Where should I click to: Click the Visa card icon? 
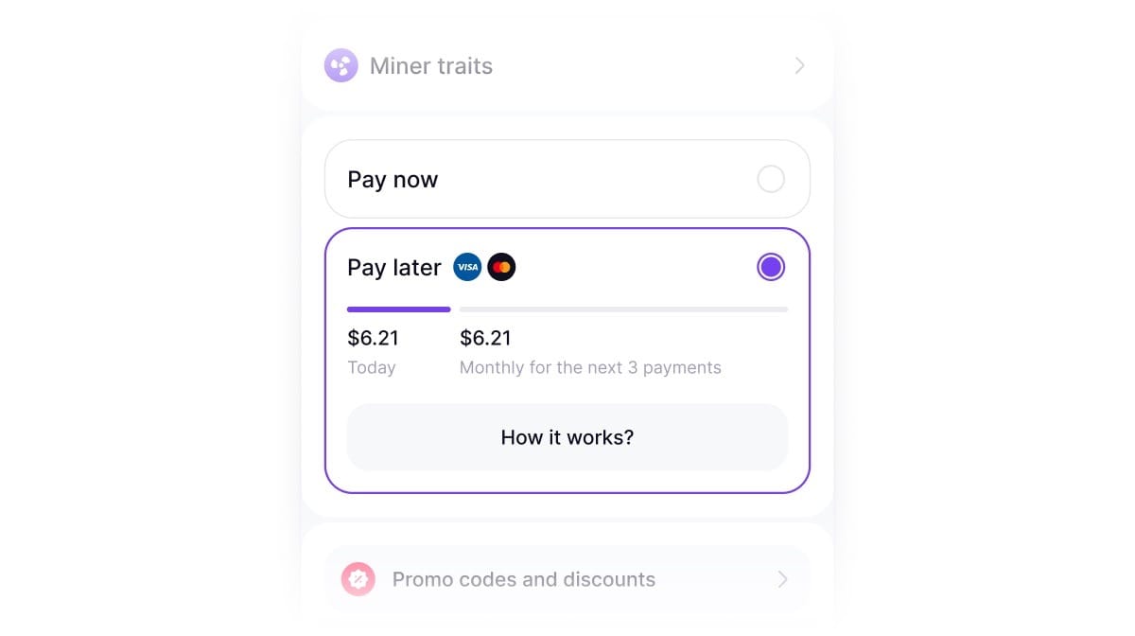click(x=467, y=268)
